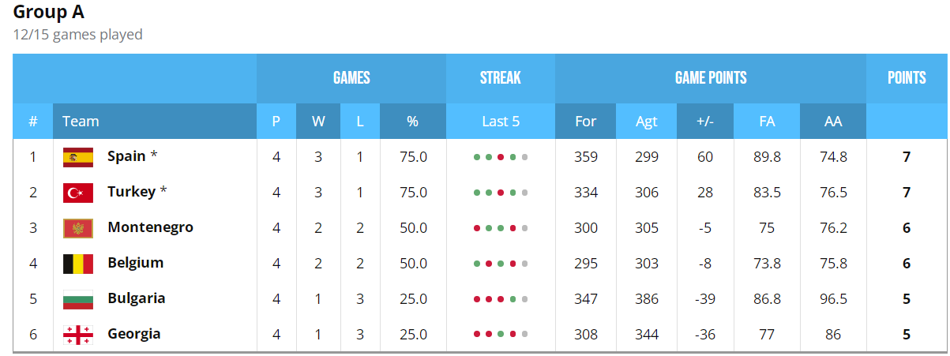Open the Montenegro team page
This screenshot has width=950, height=356.
point(150,227)
